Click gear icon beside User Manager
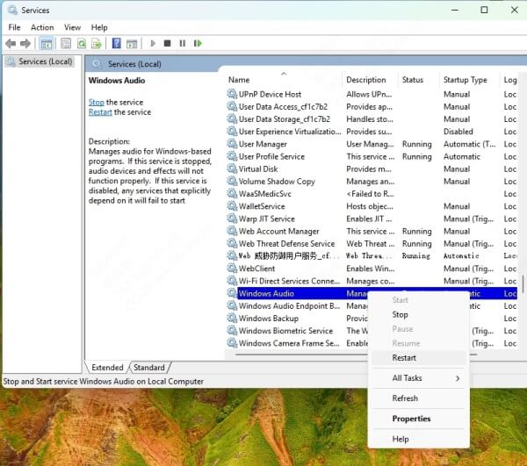Viewport: 527px width, 466px height. (232, 144)
